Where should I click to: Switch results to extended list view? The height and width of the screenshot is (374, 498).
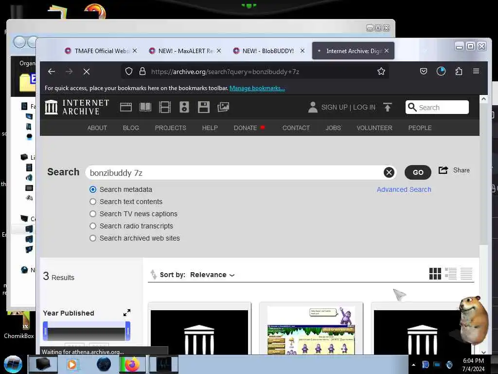point(451,274)
